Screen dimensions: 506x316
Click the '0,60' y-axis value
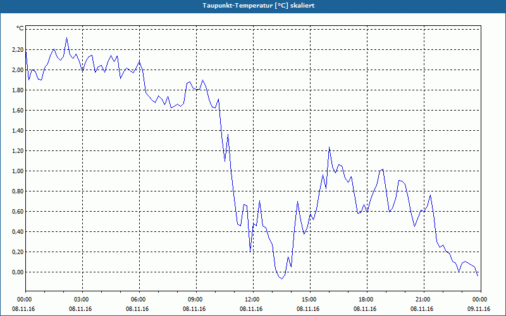18,212
